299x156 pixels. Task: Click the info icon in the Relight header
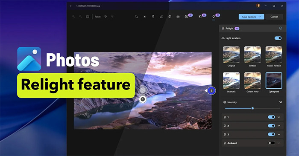(x=281, y=28)
